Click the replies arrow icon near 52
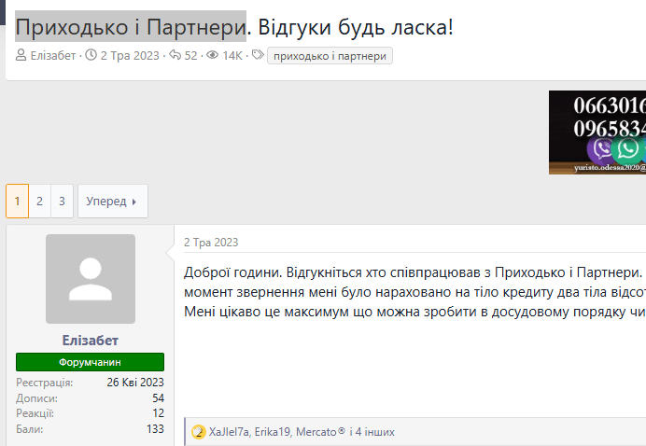The height and width of the screenshot is (446, 646). point(176,55)
